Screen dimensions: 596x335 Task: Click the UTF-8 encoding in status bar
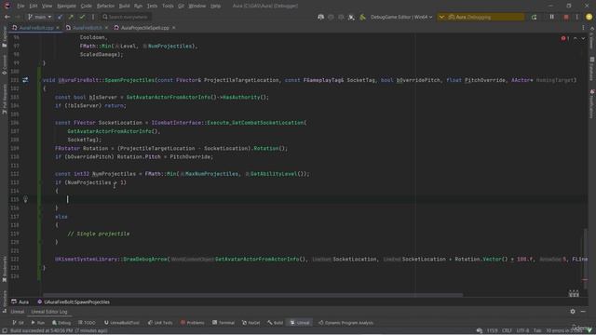pos(523,330)
